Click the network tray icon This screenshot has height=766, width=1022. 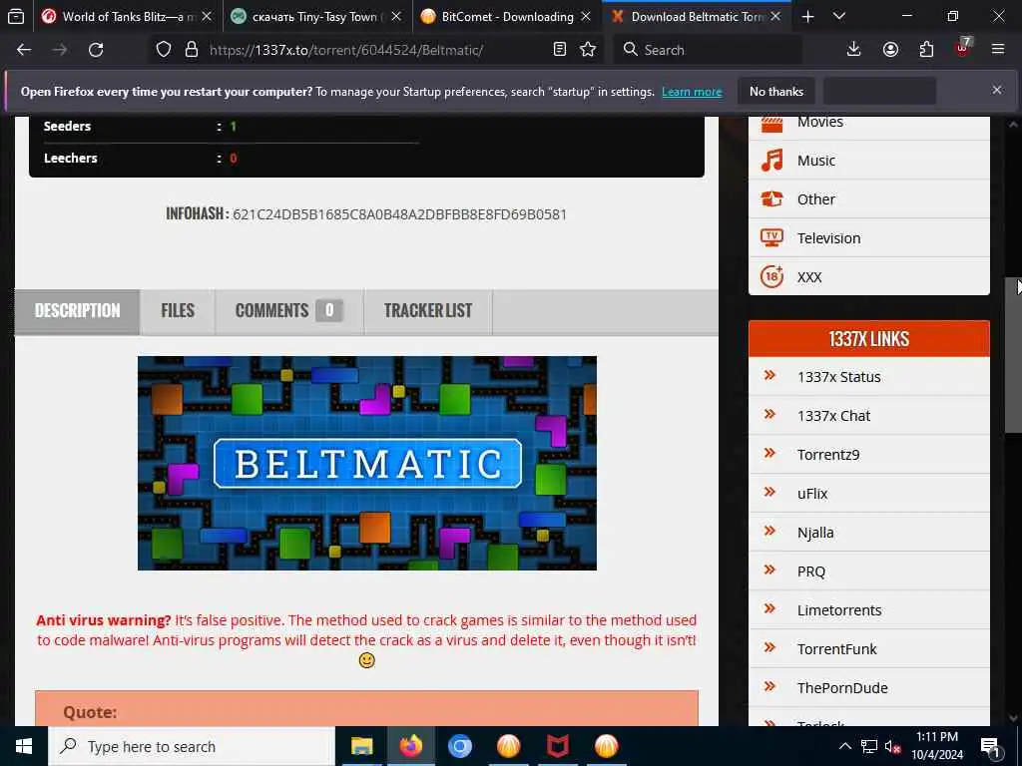869,746
